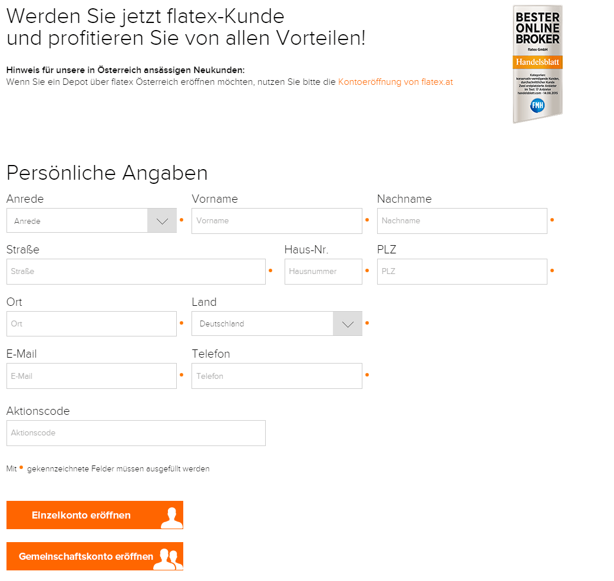Focus the Nachname text field
Viewport: 614px width, 581px height.
click(x=462, y=221)
